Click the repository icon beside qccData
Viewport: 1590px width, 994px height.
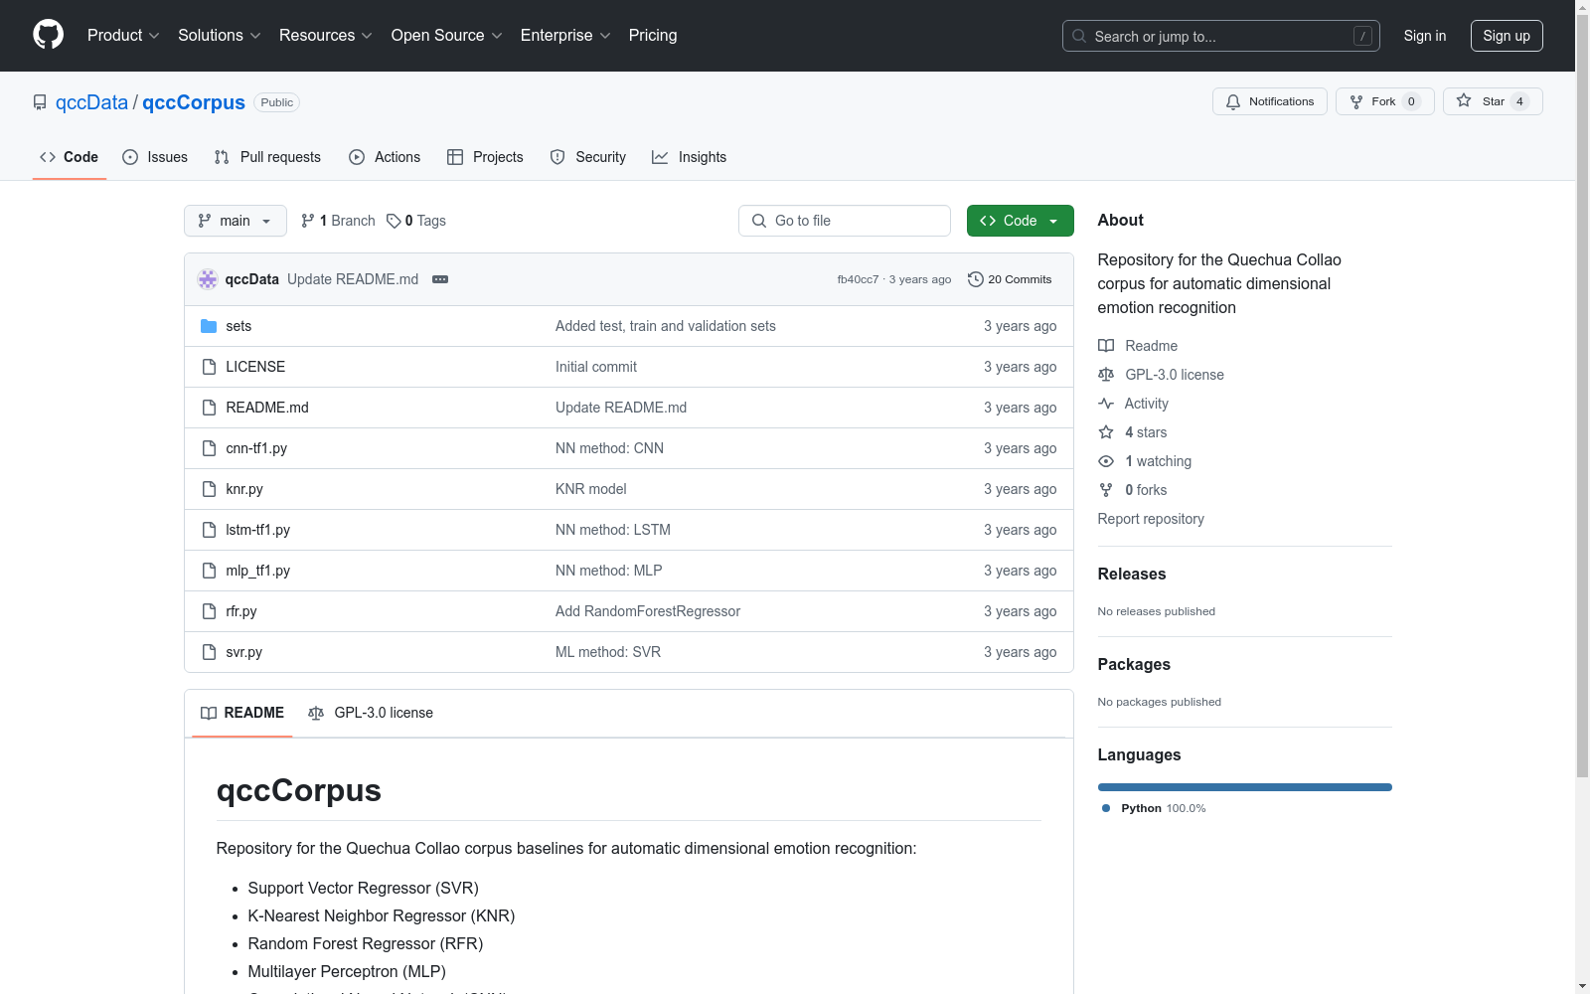(x=40, y=102)
